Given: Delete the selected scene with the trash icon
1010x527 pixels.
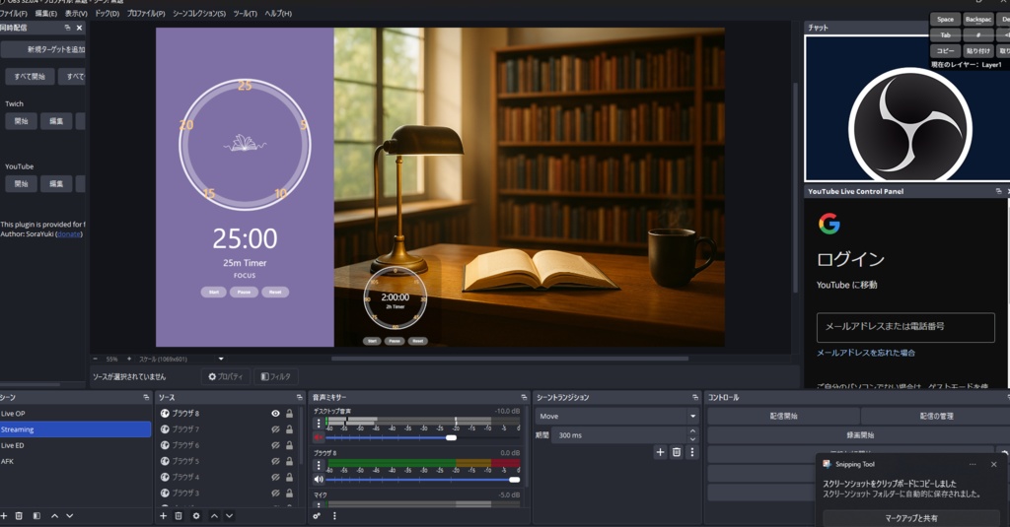Looking at the screenshot, I should [x=20, y=516].
